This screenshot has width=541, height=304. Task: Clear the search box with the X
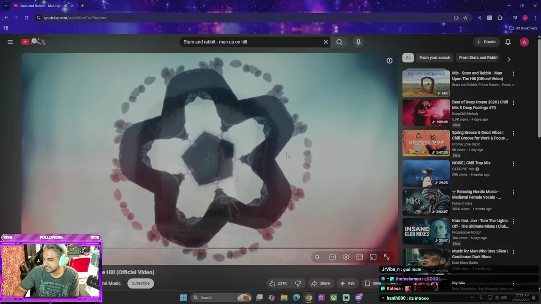325,42
